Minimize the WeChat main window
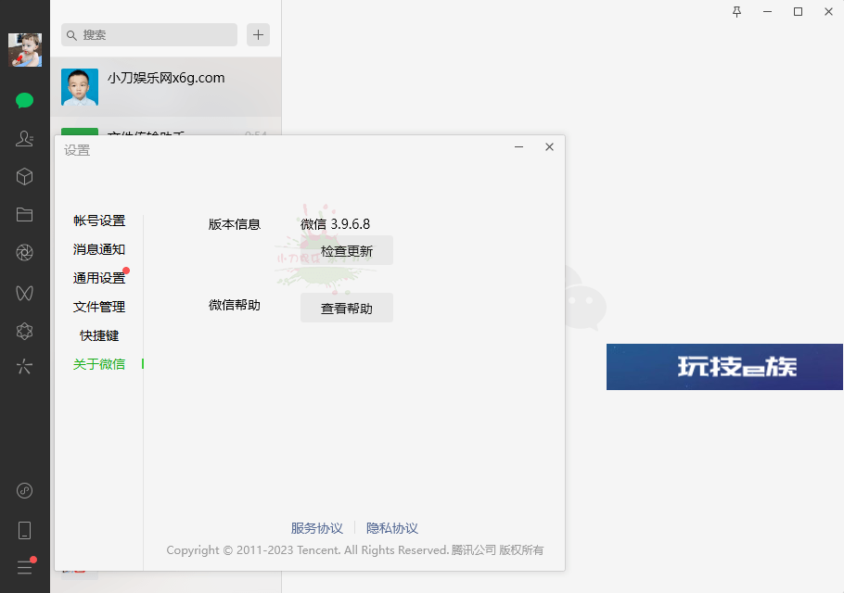Screen dimensions: 844x593 (768, 12)
